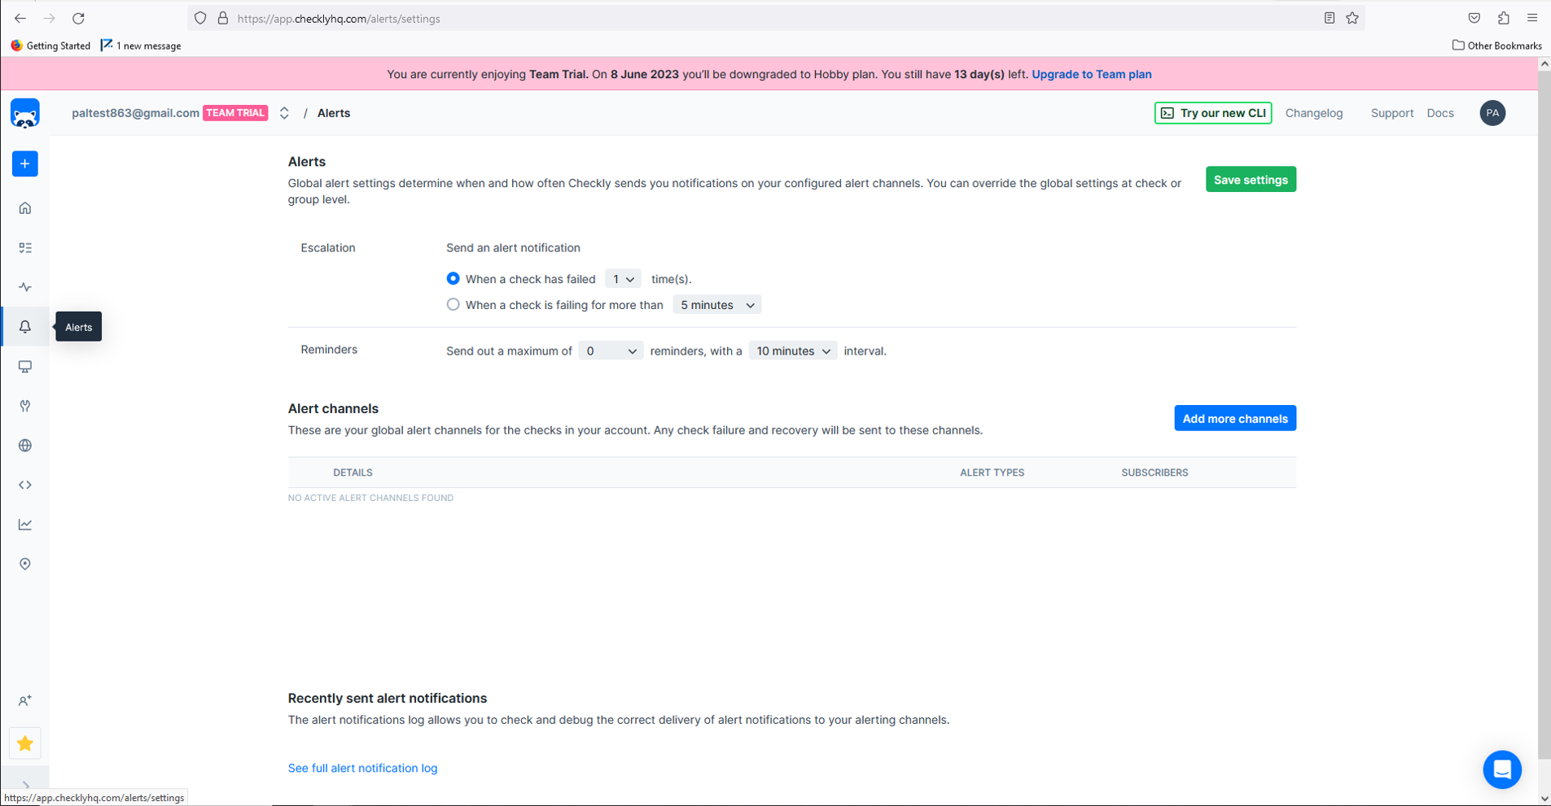Viewport: 1551px width, 806px height.
Task: Open the 10 minutes reminder interval dropdown
Action: [793, 351]
